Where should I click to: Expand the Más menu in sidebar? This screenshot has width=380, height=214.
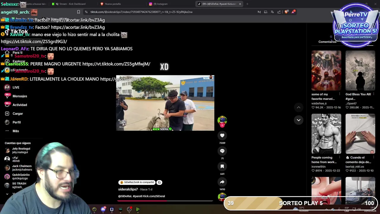(x=12, y=131)
